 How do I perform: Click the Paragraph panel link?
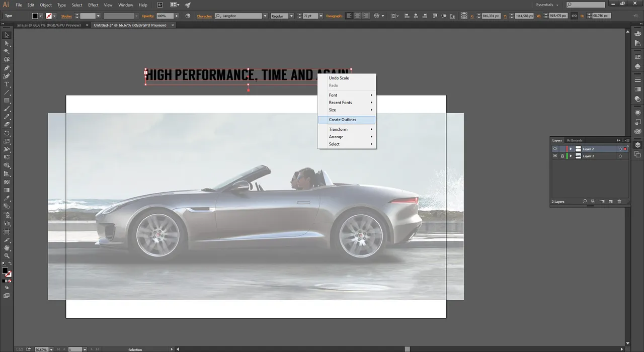click(x=334, y=16)
